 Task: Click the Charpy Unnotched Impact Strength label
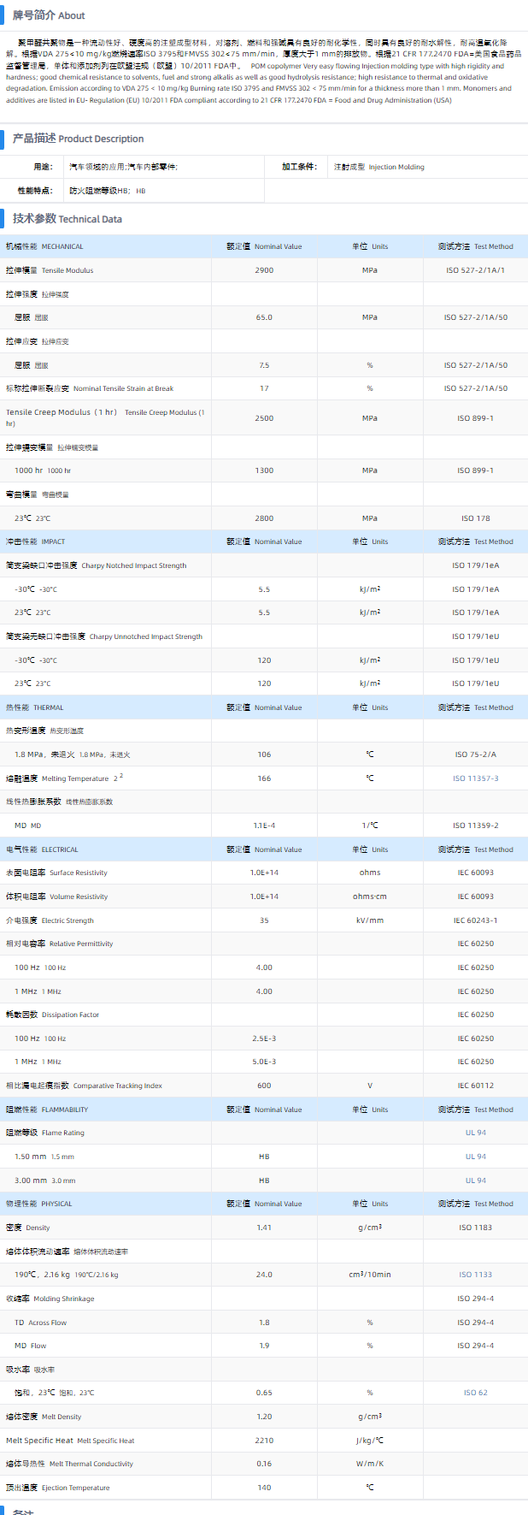pos(145,636)
